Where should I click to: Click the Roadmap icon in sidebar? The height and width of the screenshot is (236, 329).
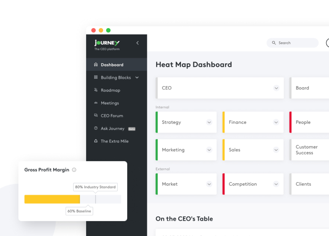coord(96,90)
